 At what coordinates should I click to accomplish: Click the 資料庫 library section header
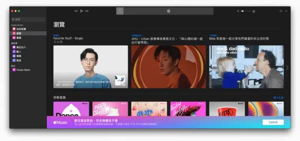[x=14, y=43]
